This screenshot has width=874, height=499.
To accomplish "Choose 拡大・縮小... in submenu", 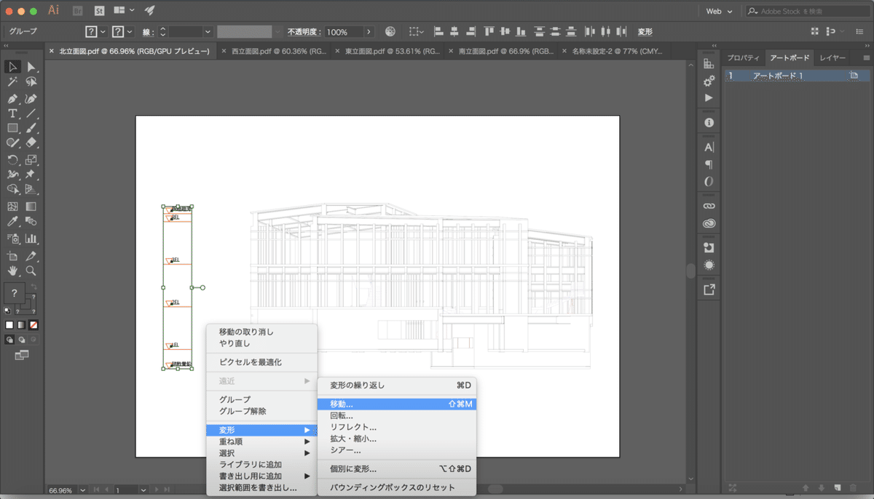I will (397, 439).
